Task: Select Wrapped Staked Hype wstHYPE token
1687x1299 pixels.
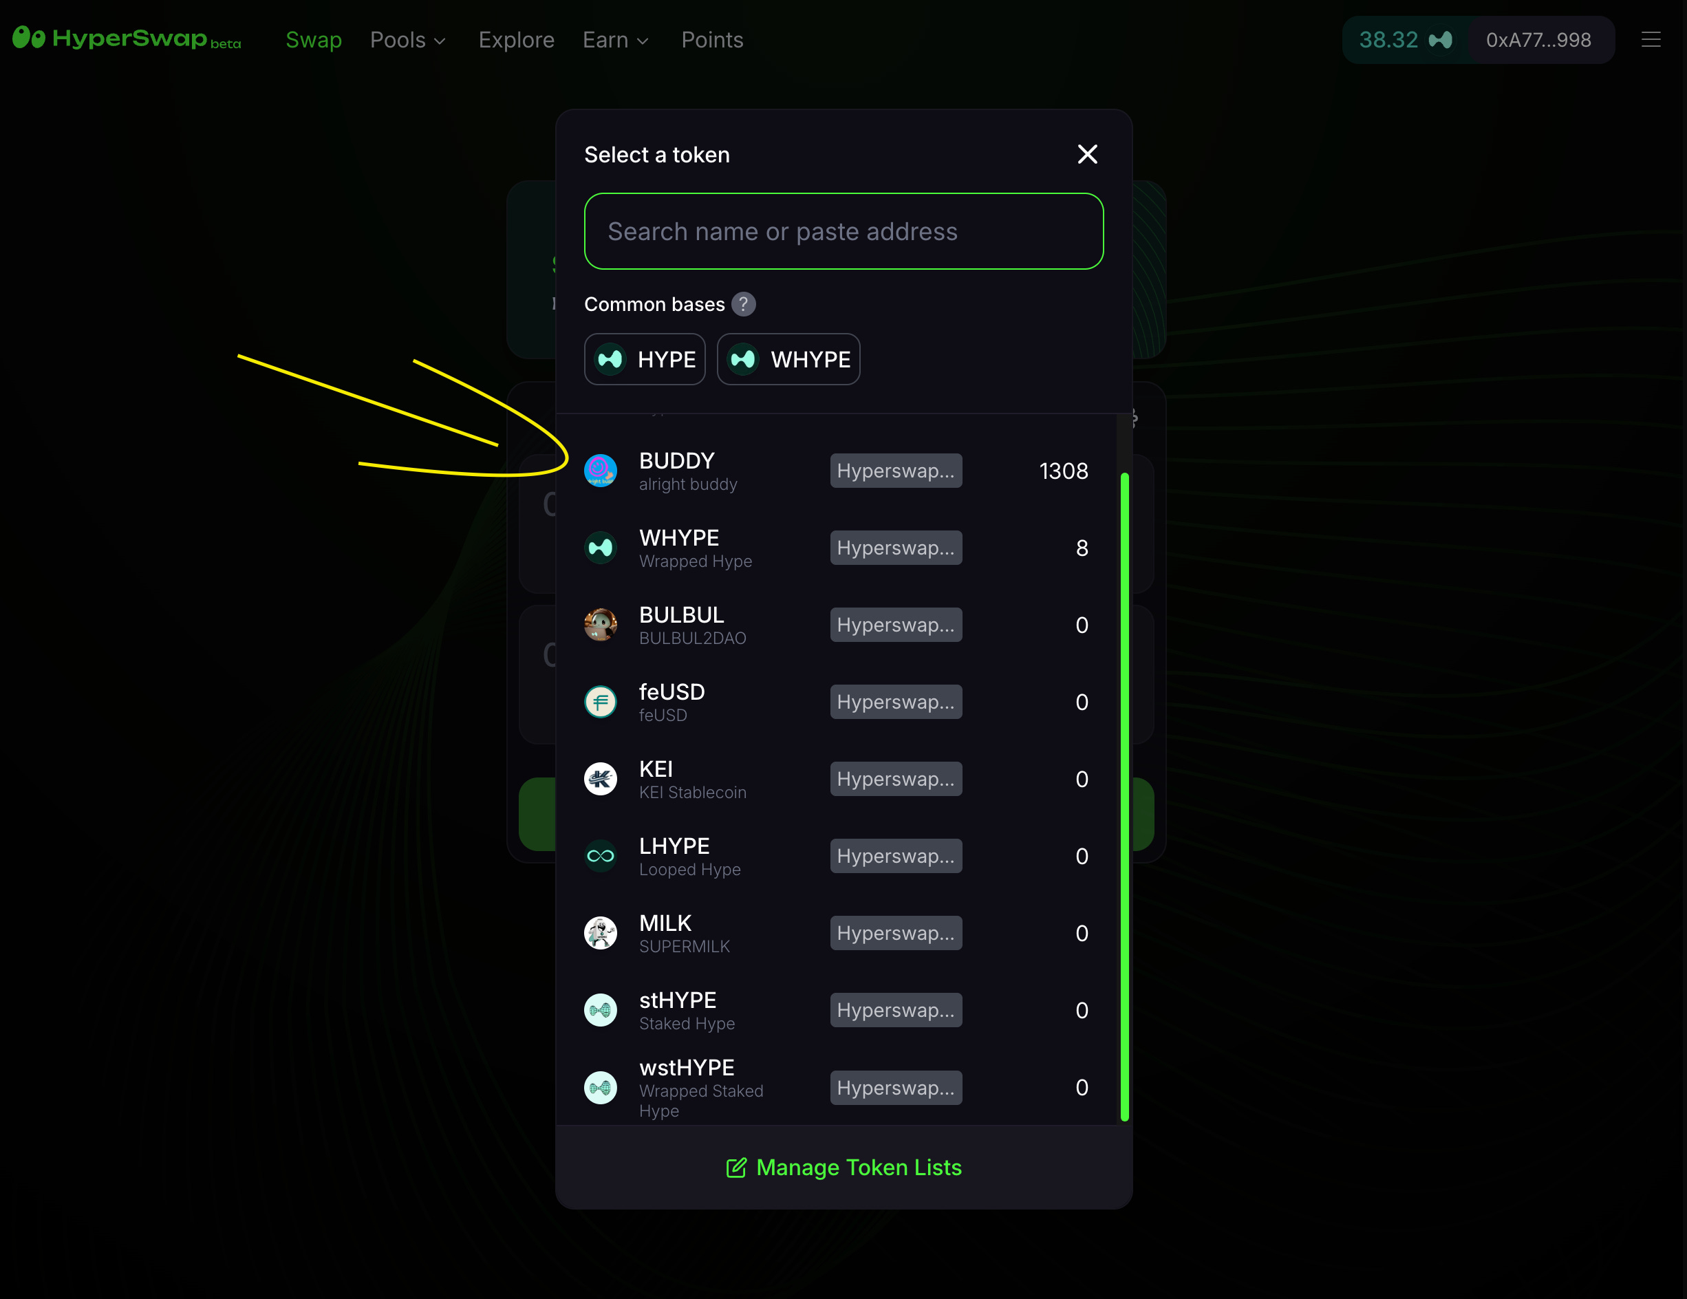Action: 837,1087
